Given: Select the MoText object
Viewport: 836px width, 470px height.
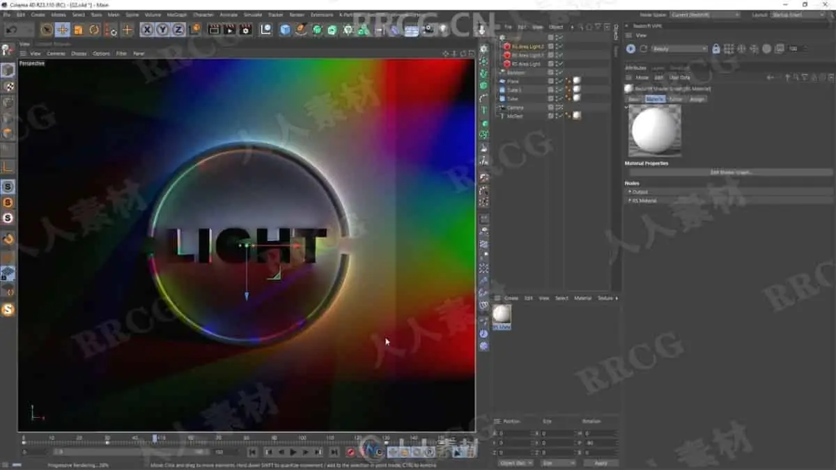Looking at the screenshot, I should tap(515, 116).
